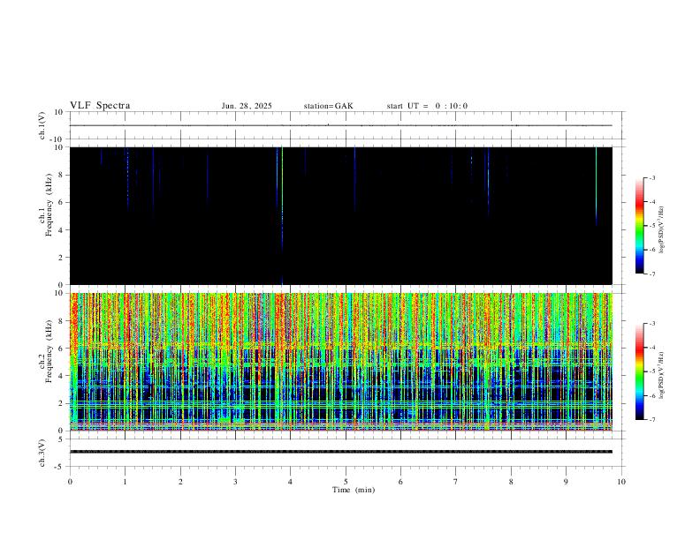This screenshot has width=700, height=540.
Task: Click the time axis tick label "6"
Action: coord(401,482)
